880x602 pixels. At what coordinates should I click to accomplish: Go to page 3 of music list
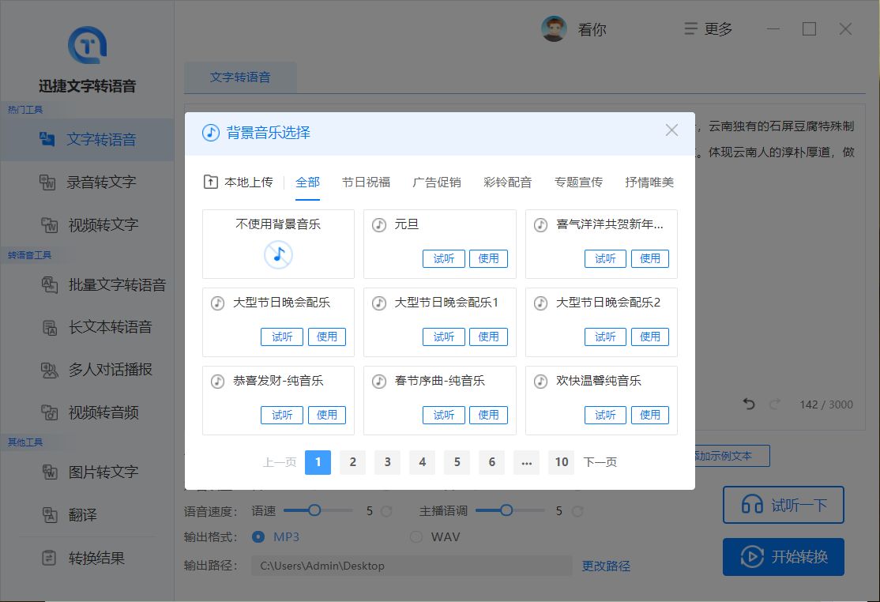pos(387,462)
